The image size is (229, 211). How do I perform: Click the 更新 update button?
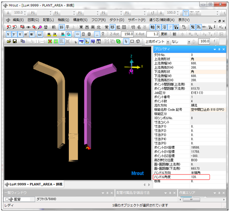(x=164, y=34)
